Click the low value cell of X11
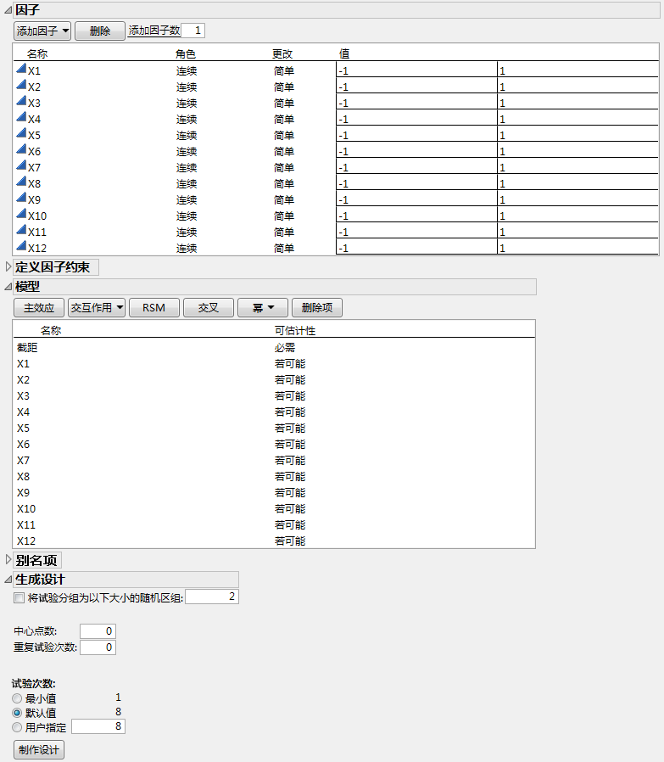The width and height of the screenshot is (664, 762). coord(416,230)
